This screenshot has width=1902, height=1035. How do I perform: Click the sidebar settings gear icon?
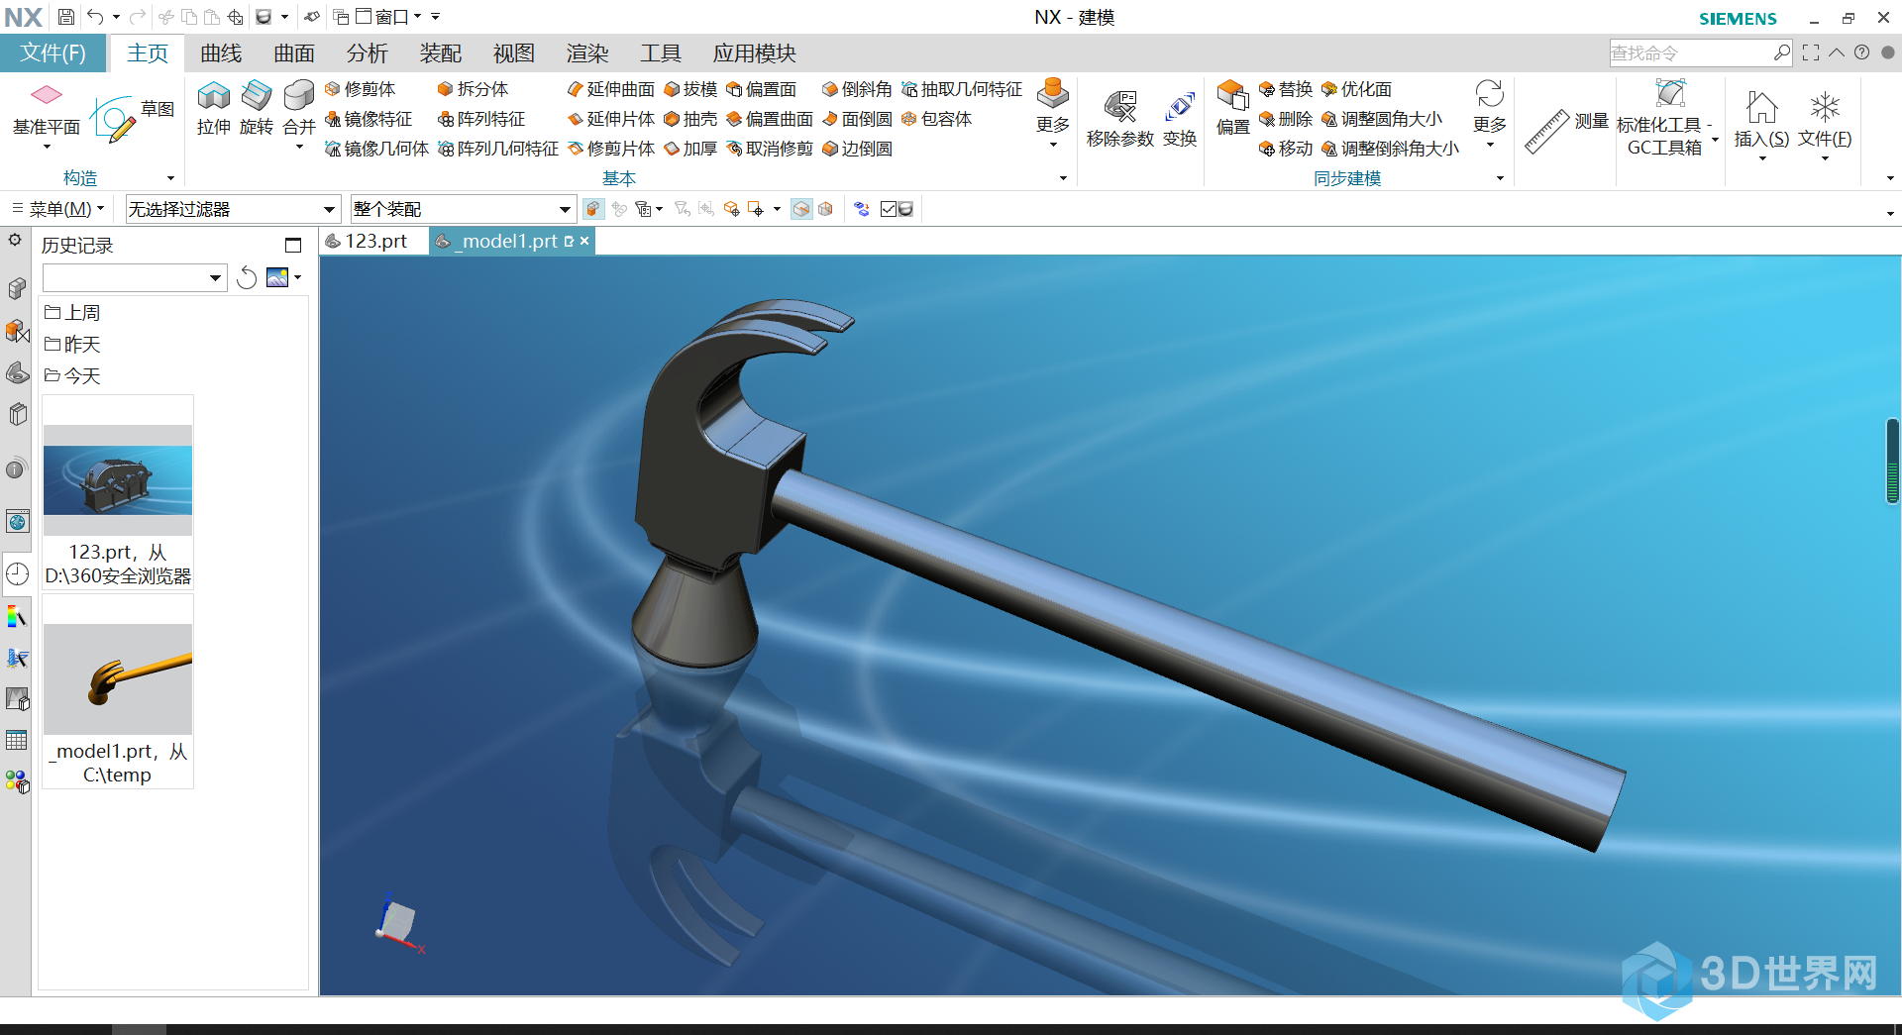point(15,241)
